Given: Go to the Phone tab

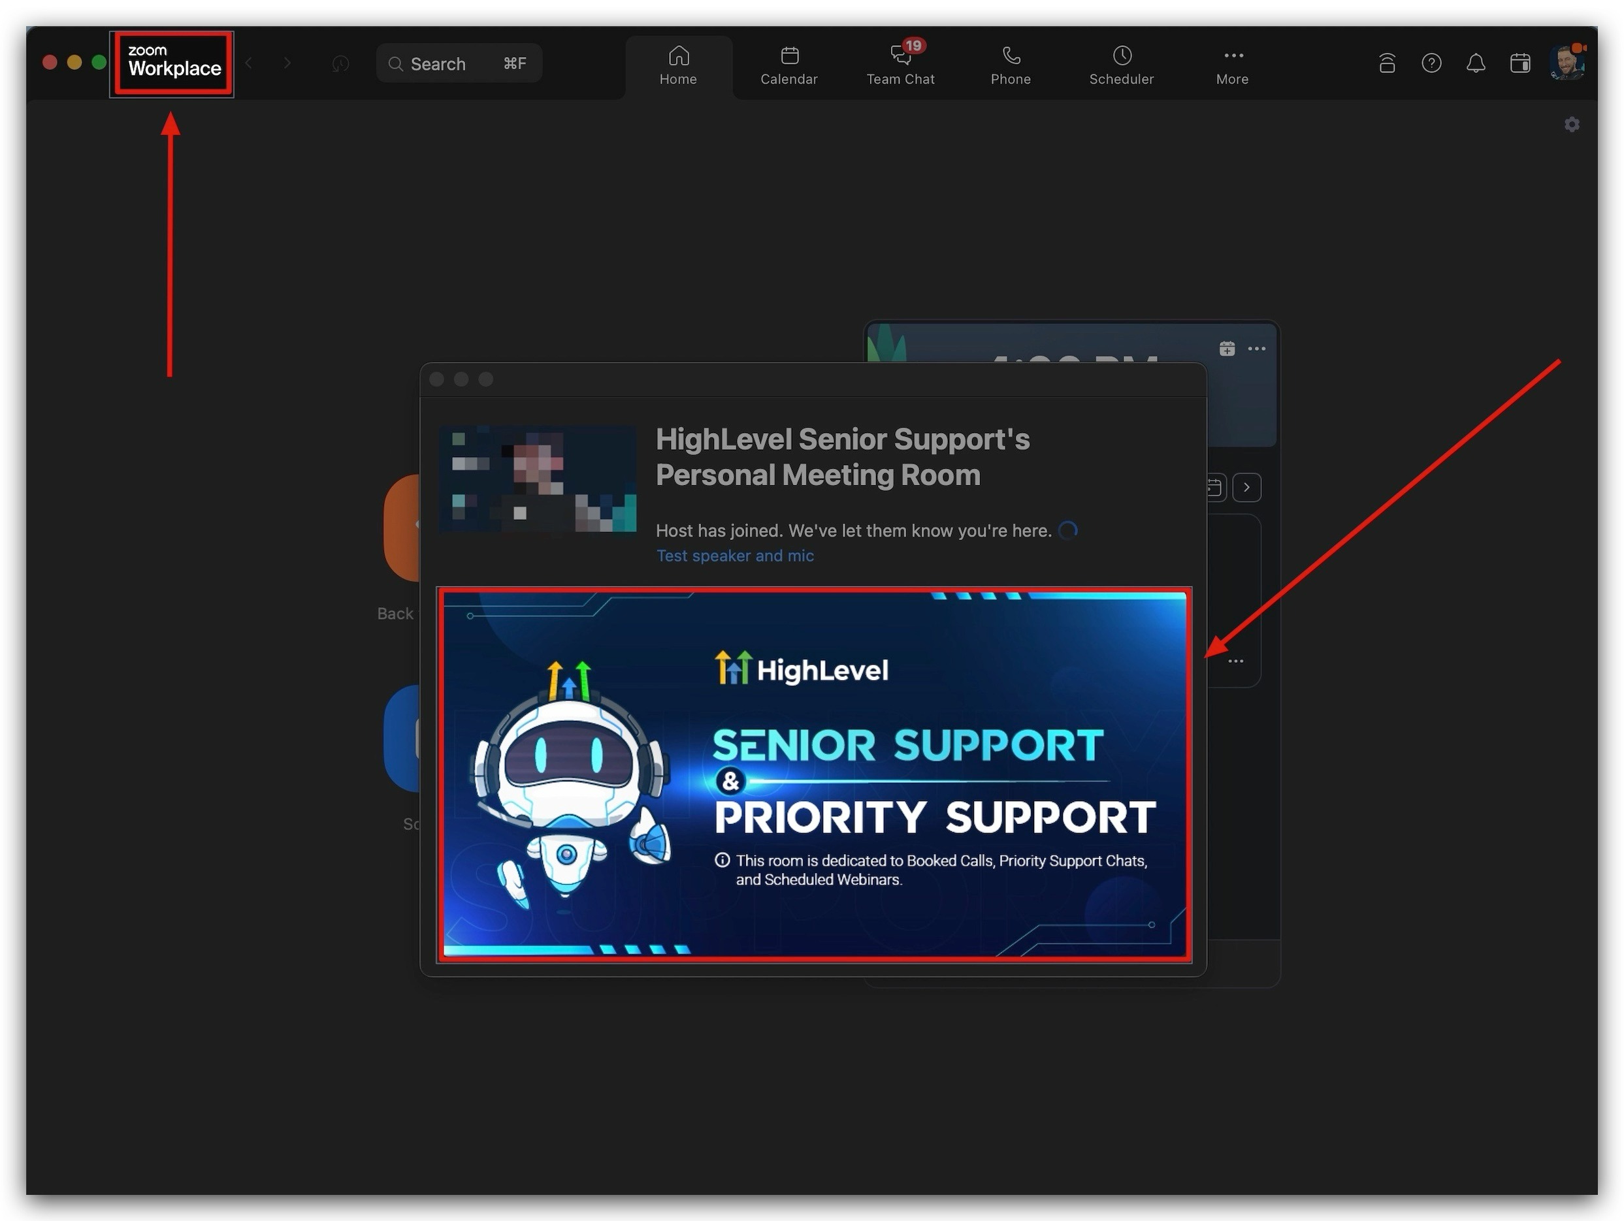Looking at the screenshot, I should (1010, 65).
